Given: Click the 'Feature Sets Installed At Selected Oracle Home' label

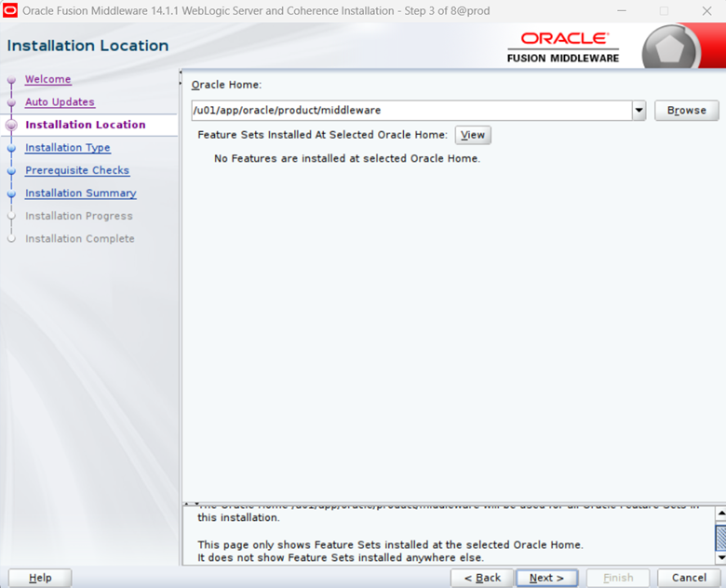Looking at the screenshot, I should (322, 135).
